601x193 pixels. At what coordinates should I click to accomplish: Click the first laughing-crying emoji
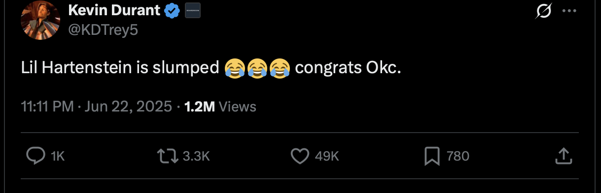(x=234, y=68)
